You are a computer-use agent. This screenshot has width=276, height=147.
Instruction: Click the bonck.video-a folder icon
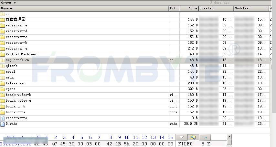(x=3, y=101)
